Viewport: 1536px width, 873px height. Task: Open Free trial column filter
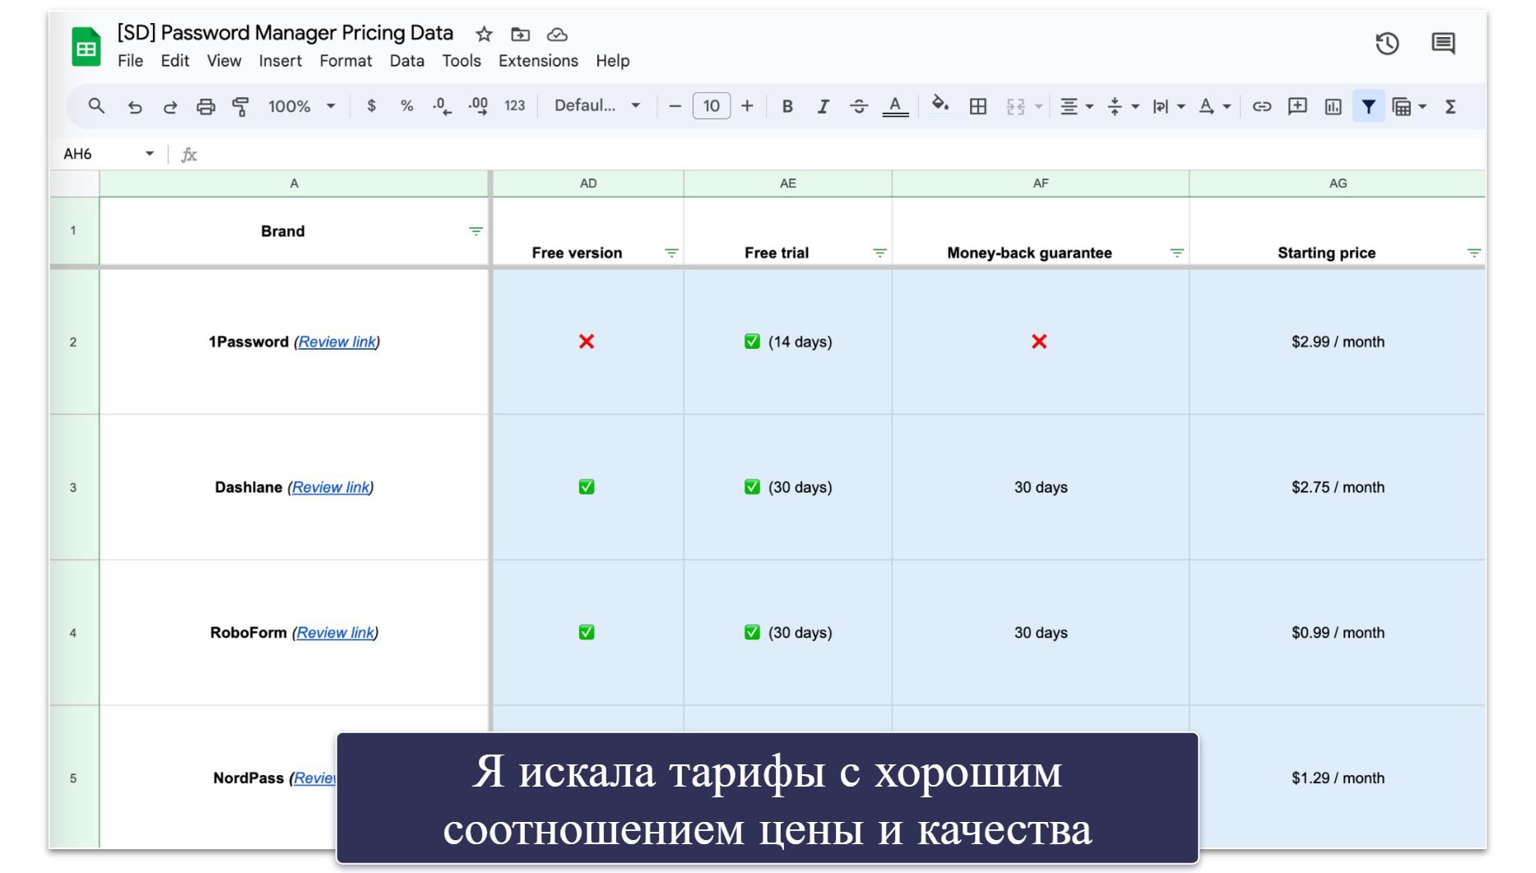tap(879, 253)
